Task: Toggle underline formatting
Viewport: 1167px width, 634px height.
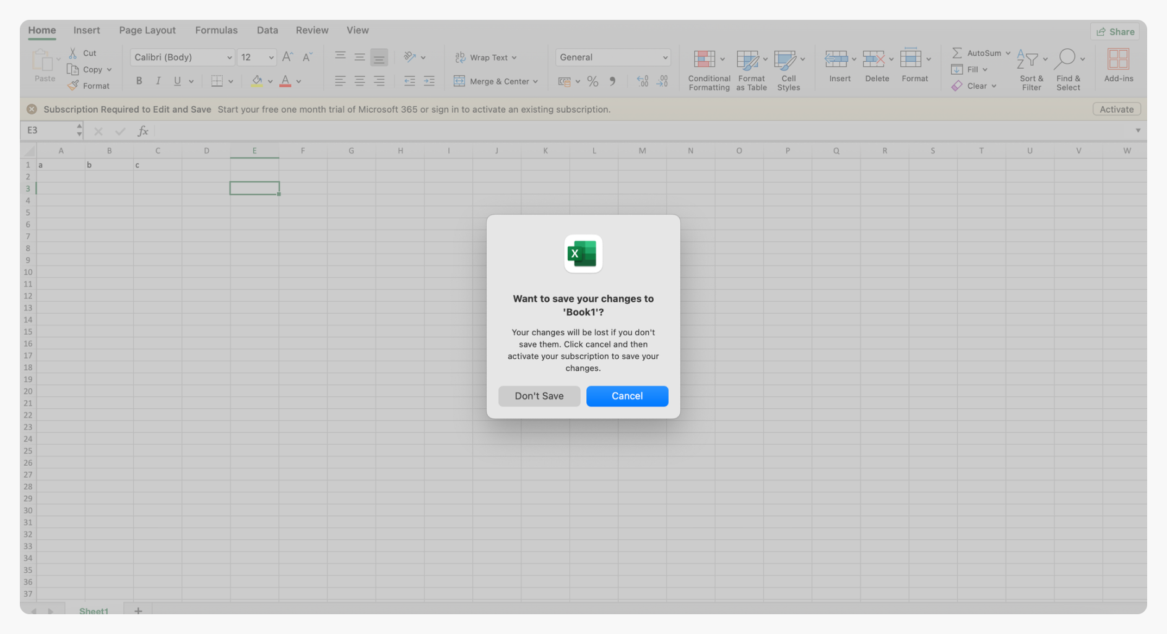Action: click(x=177, y=81)
